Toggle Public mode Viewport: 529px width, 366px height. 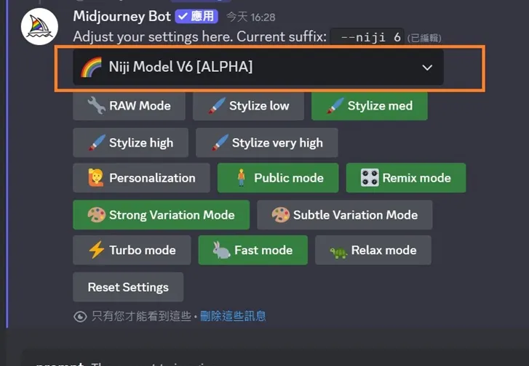click(x=278, y=178)
